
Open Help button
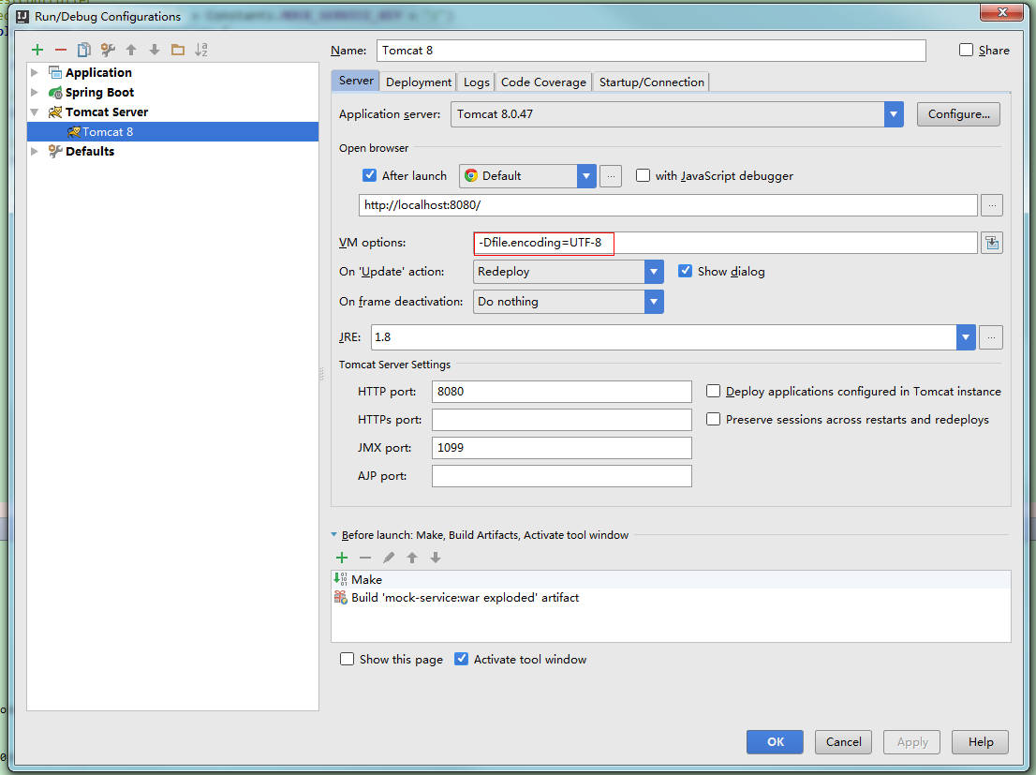tap(981, 742)
